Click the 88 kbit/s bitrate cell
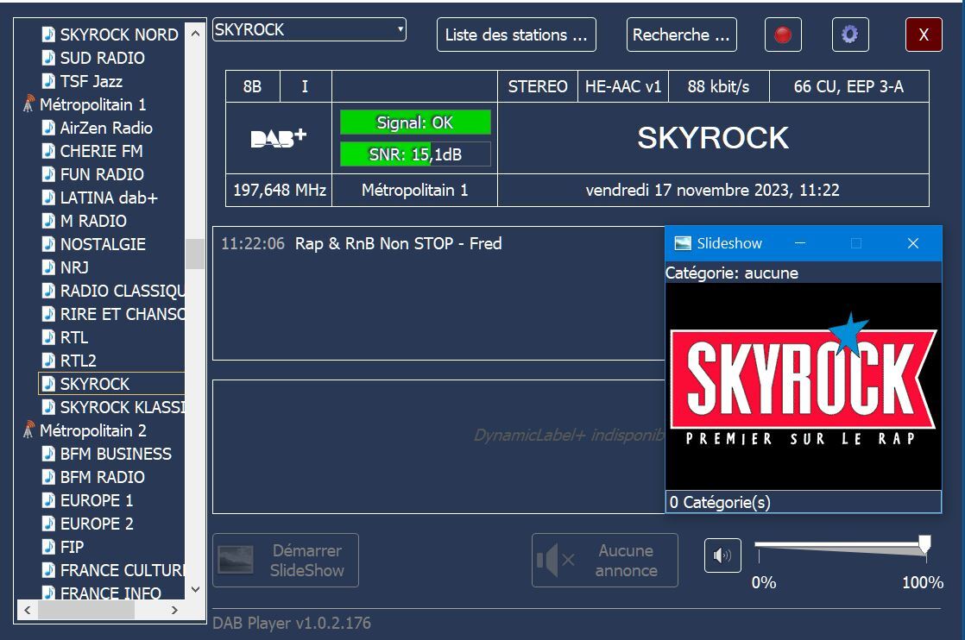This screenshot has height=640, width=965. 718,87
